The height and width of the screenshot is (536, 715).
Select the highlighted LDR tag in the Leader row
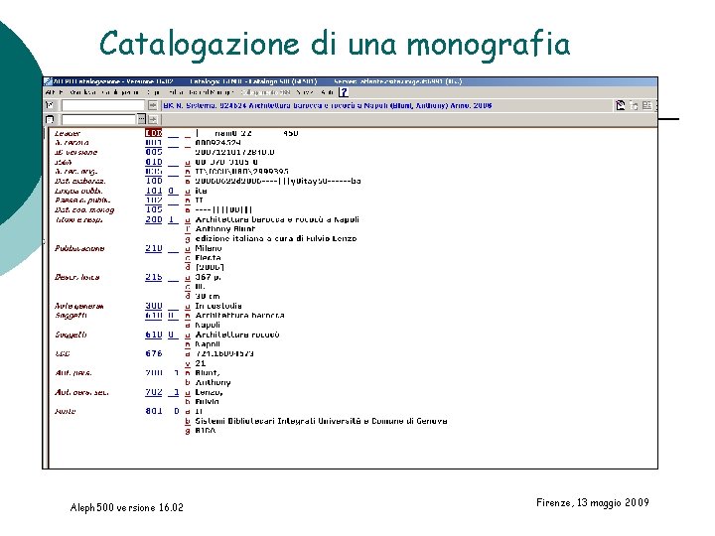[154, 133]
